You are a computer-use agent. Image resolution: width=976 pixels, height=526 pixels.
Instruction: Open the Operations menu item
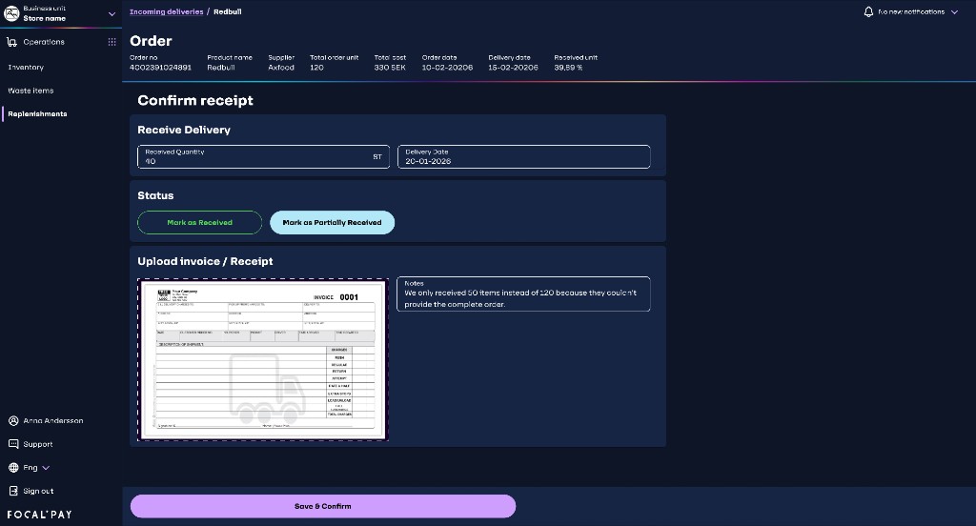tap(44, 42)
